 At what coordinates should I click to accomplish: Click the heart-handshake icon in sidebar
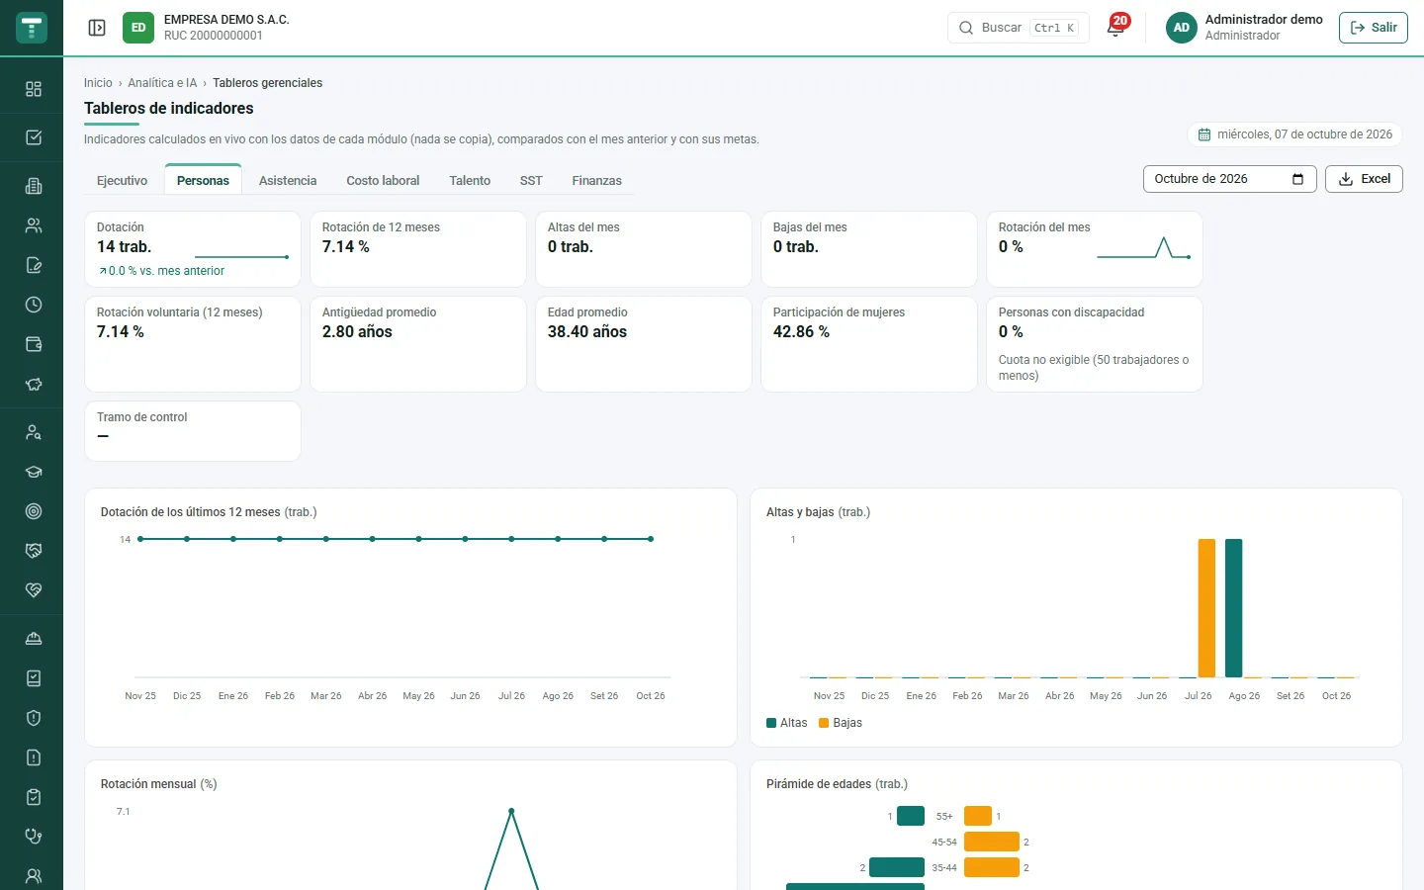pos(34,590)
